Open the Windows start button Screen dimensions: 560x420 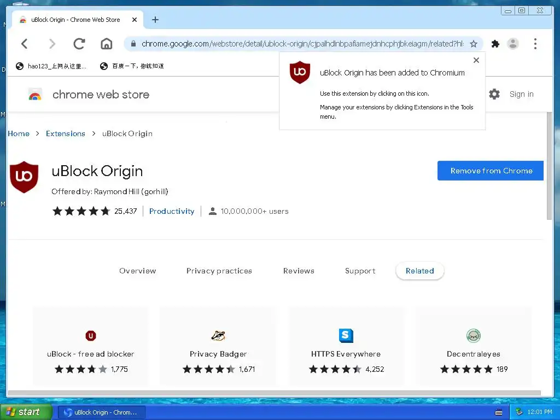(26, 412)
